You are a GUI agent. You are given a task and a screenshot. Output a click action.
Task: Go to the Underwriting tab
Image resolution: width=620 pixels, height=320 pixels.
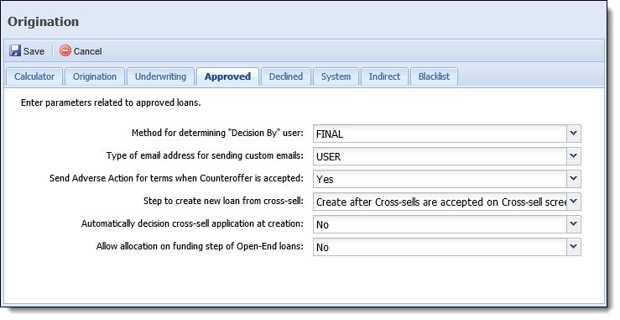[160, 76]
